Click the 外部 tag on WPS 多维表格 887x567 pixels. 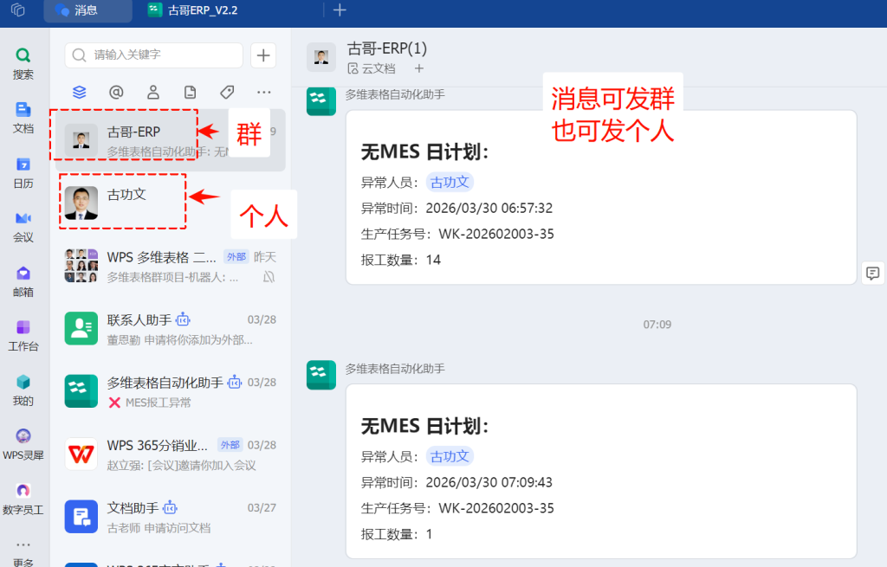[x=236, y=256]
